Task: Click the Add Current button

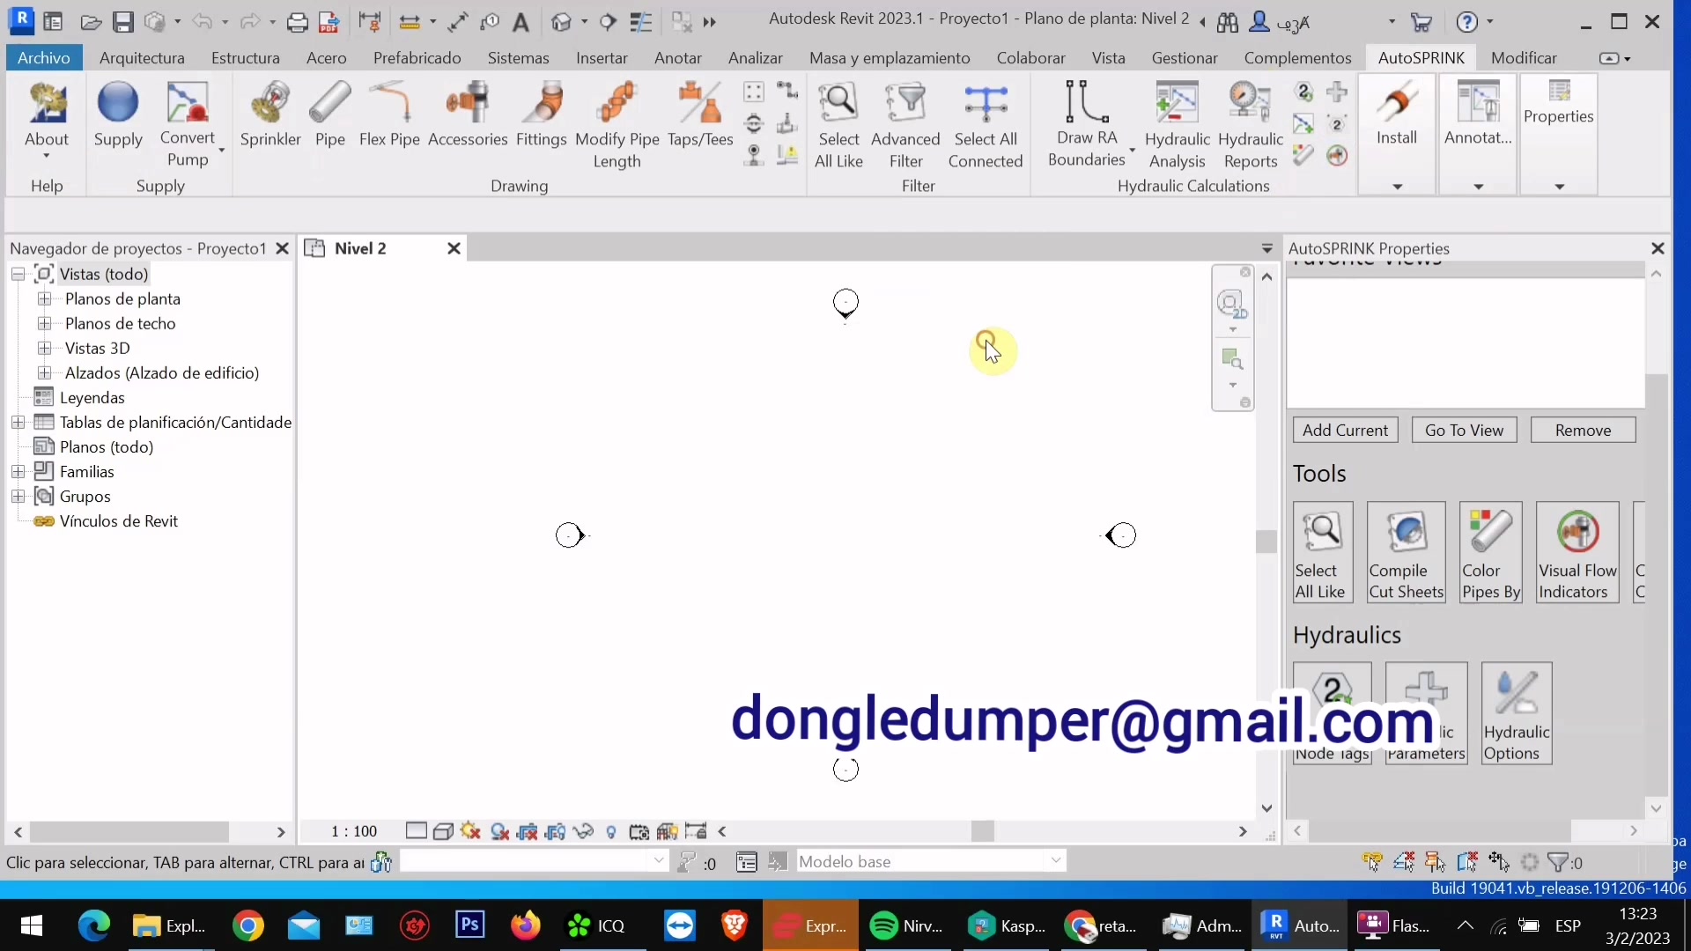Action: tap(1345, 430)
